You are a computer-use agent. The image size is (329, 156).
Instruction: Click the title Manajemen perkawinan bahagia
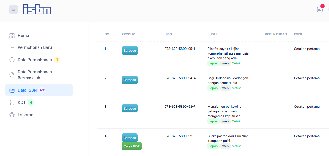tap(225, 111)
